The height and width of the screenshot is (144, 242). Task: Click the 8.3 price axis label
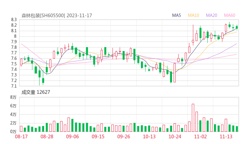[14, 20]
